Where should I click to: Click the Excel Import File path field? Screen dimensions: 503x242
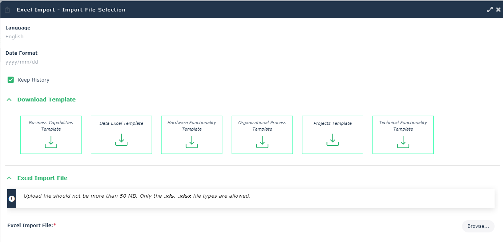click(x=260, y=226)
